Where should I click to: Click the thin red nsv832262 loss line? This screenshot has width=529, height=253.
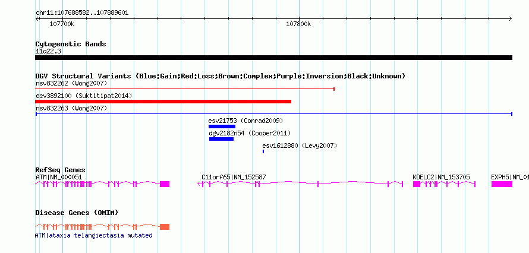tap(185, 89)
